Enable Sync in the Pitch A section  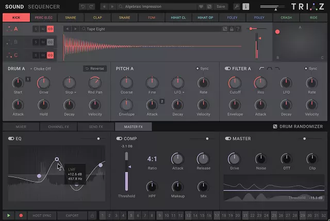(202, 69)
